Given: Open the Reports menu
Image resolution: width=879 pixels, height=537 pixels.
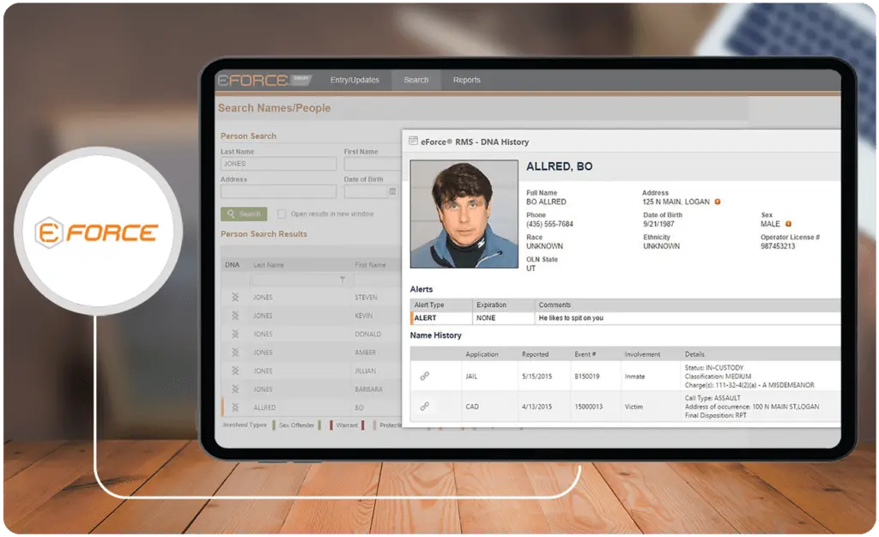Looking at the screenshot, I should coord(466,80).
